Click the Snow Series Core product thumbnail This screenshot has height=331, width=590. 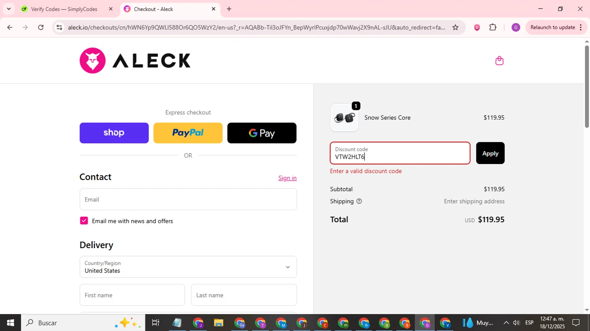[345, 117]
